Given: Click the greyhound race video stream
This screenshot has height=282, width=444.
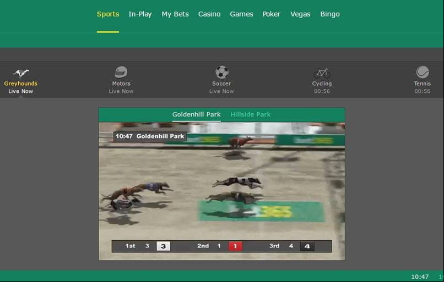Looking at the screenshot, I should click(x=221, y=191).
